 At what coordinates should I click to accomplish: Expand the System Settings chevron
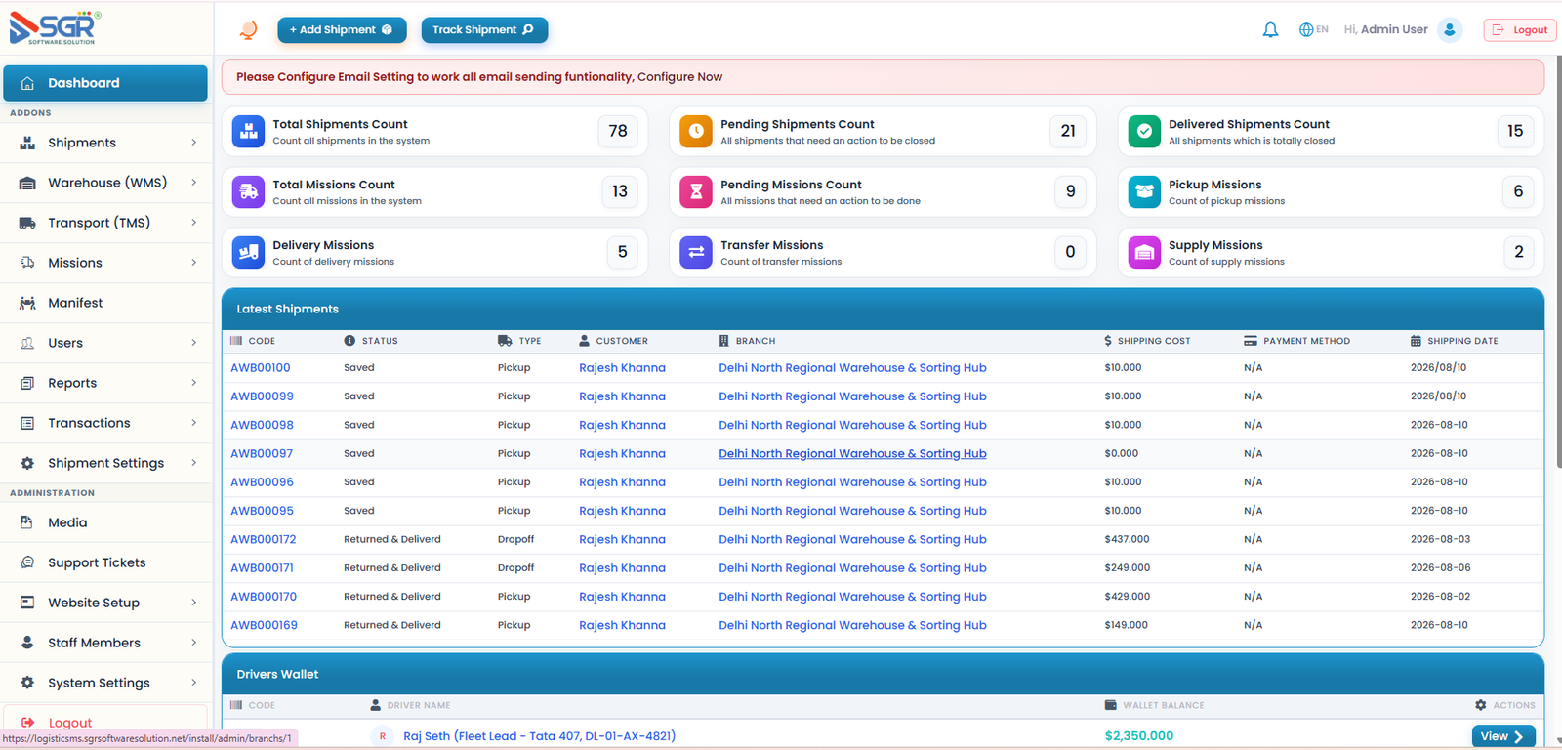[x=194, y=683]
